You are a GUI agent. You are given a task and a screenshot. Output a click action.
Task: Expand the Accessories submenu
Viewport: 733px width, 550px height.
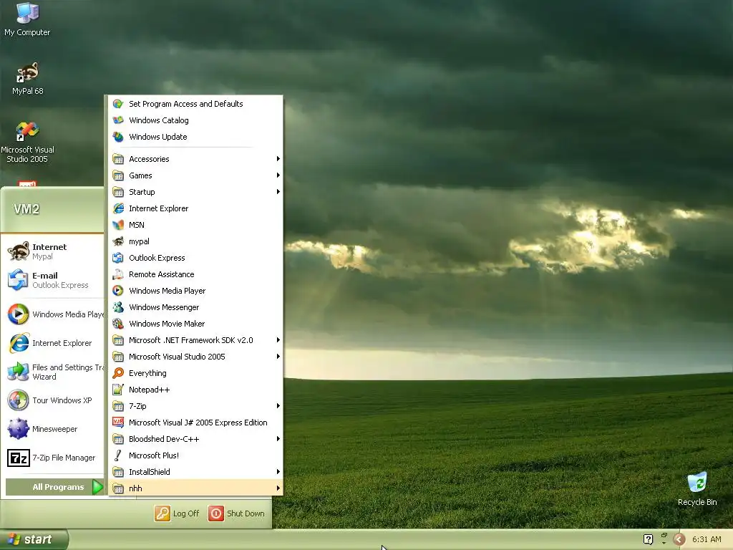point(196,159)
